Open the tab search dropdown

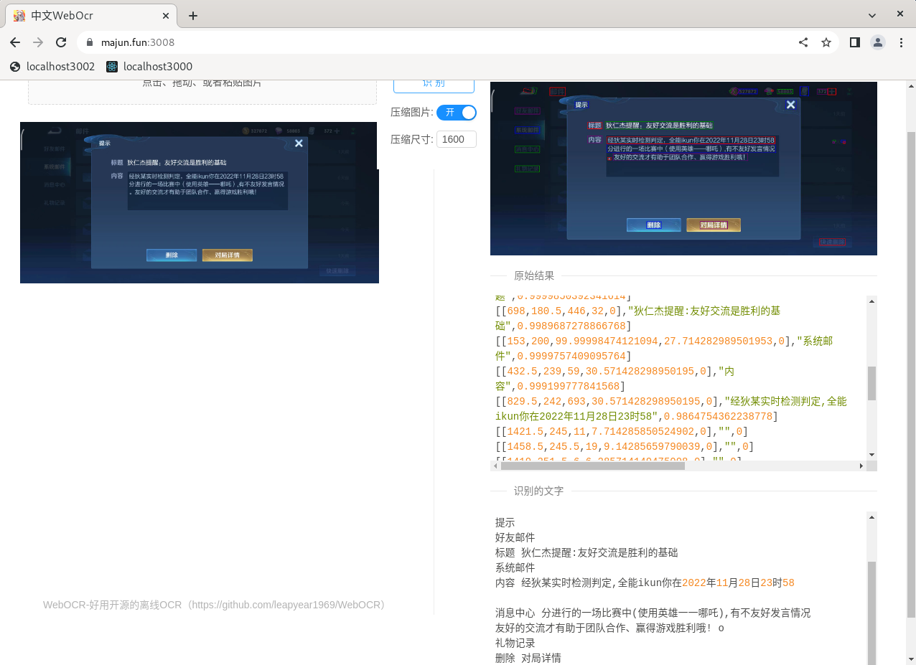[872, 15]
